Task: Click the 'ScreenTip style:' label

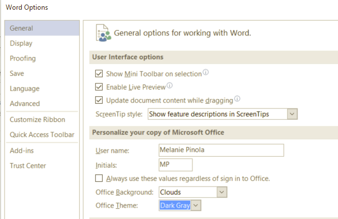Action: pyautogui.click(x=119, y=114)
